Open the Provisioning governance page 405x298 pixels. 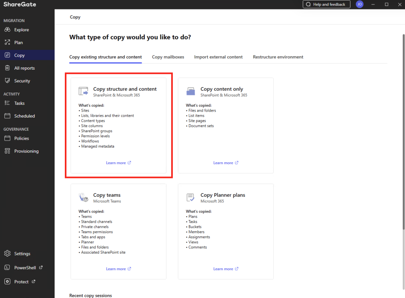point(27,151)
